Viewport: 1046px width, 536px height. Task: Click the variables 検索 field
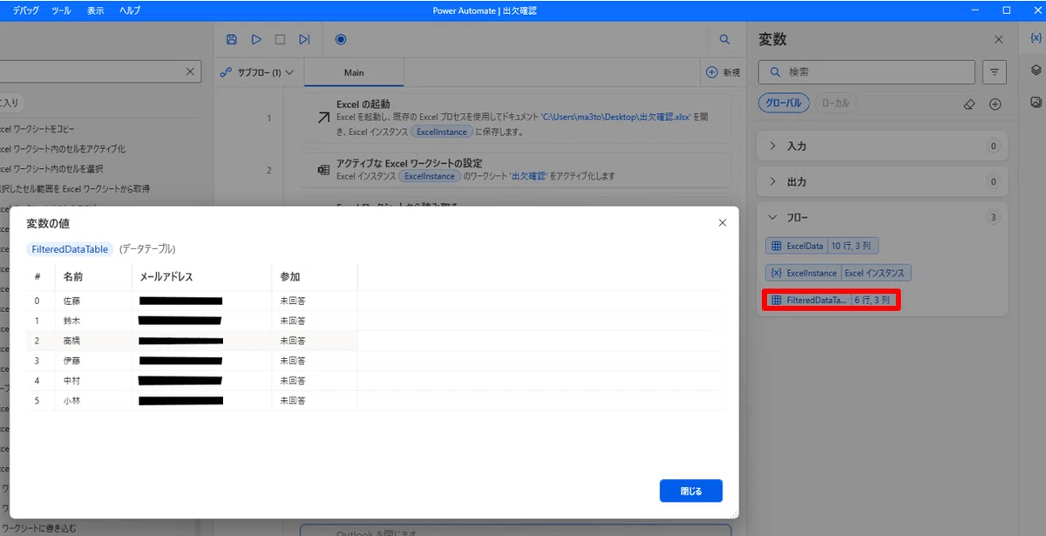point(866,71)
